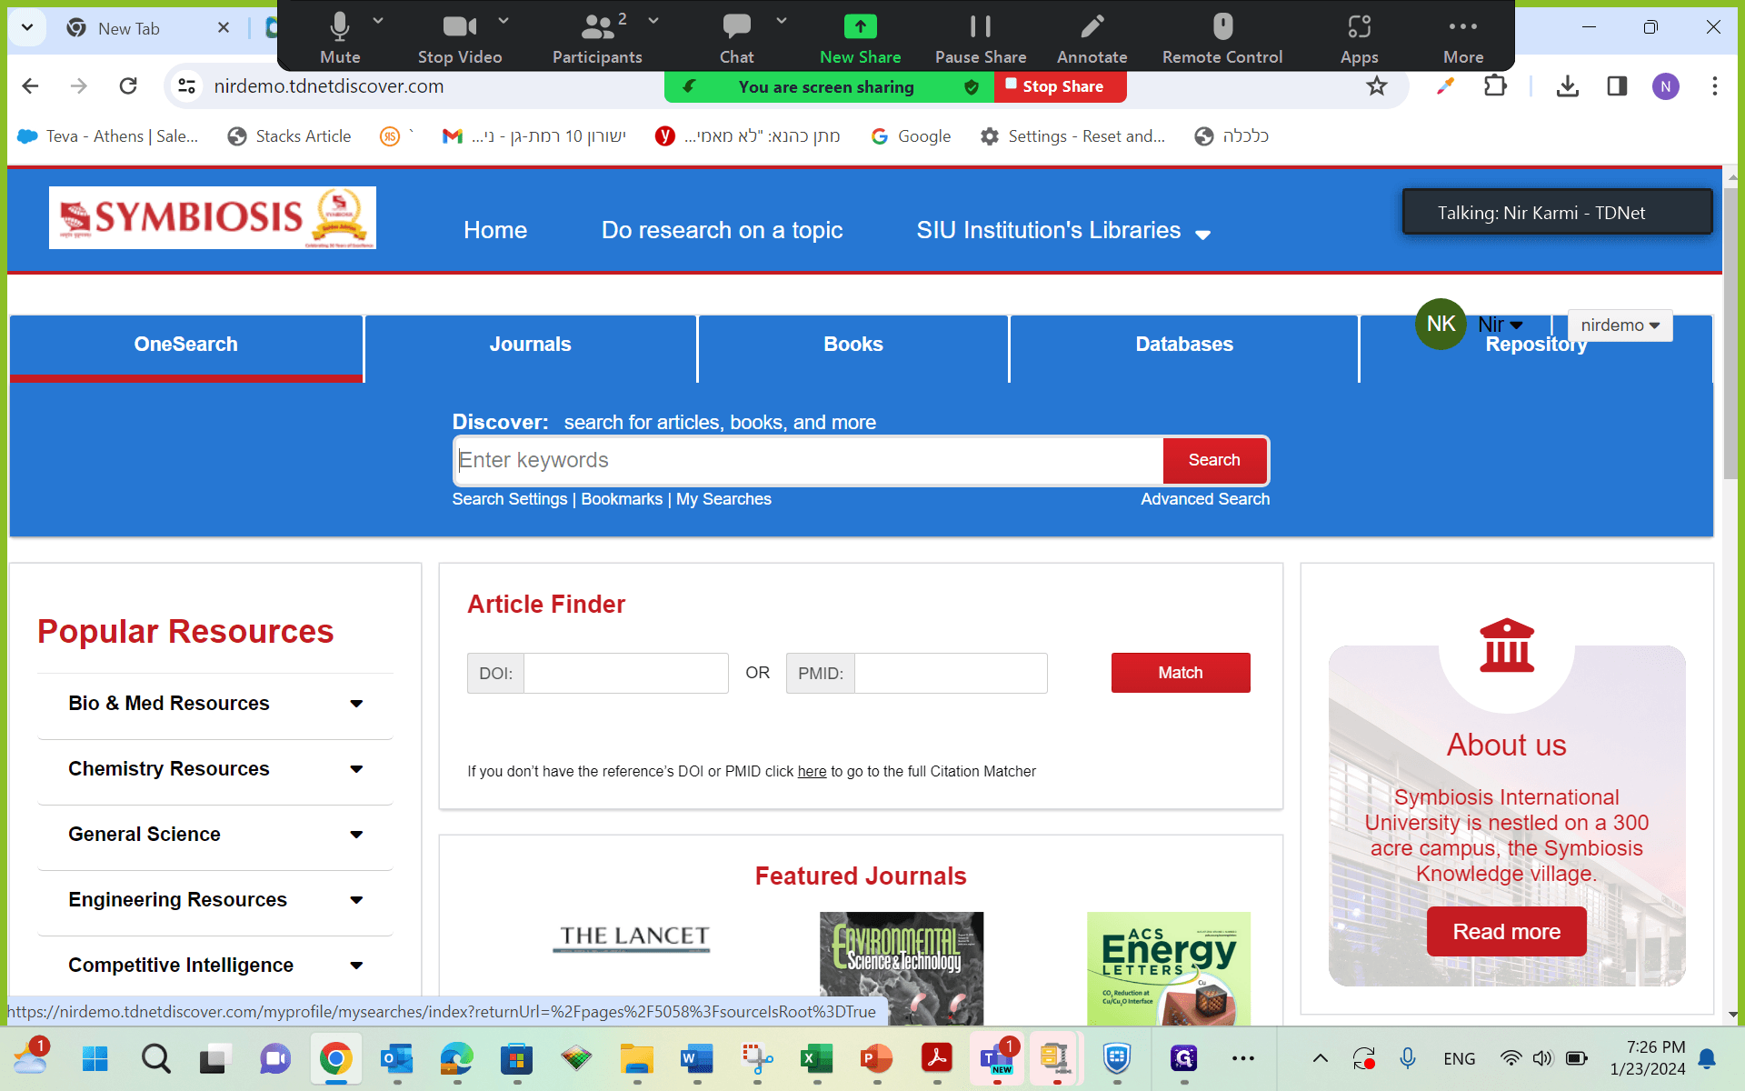
Task: Open Outlook from the taskbar
Action: point(396,1059)
